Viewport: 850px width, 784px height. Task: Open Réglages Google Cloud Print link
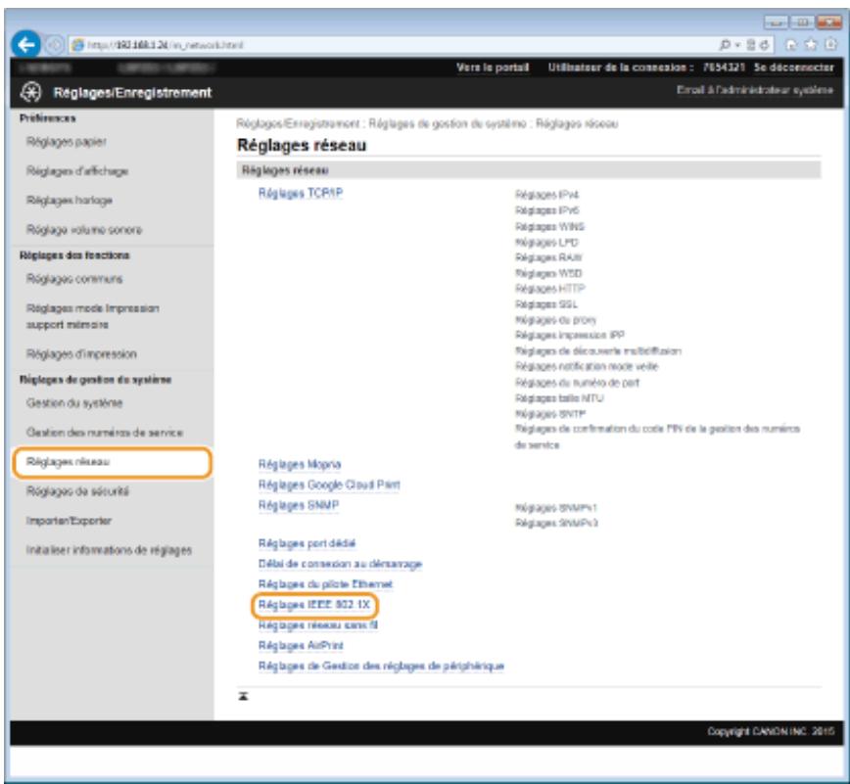click(329, 484)
